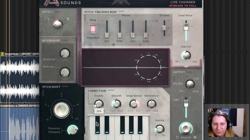Click the Inertia knob
The image size is (250, 140).
[x=160, y=129]
